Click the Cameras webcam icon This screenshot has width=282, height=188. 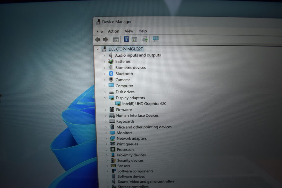coord(111,79)
